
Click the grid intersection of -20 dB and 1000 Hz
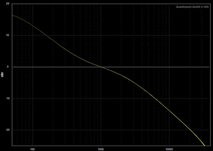point(101,130)
